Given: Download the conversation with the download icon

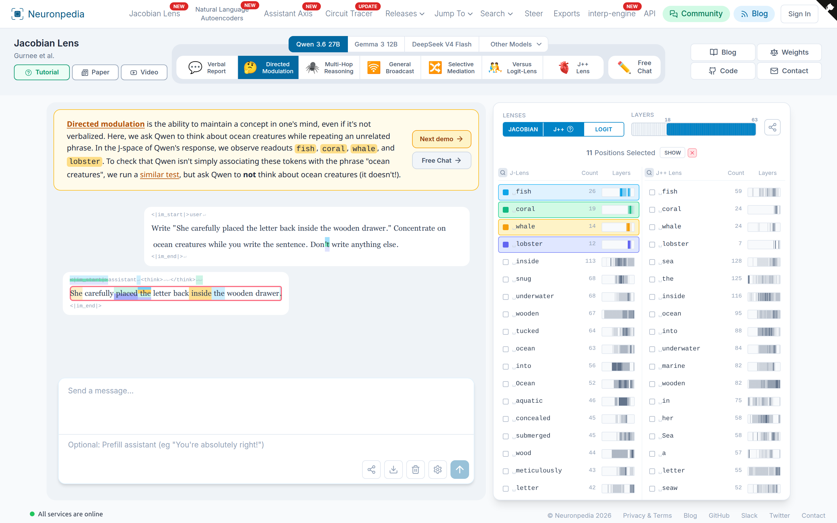Looking at the screenshot, I should pyautogui.click(x=393, y=469).
